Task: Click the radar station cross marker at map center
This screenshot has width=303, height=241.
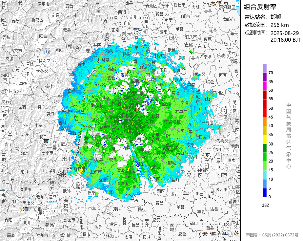Action: coord(120,121)
